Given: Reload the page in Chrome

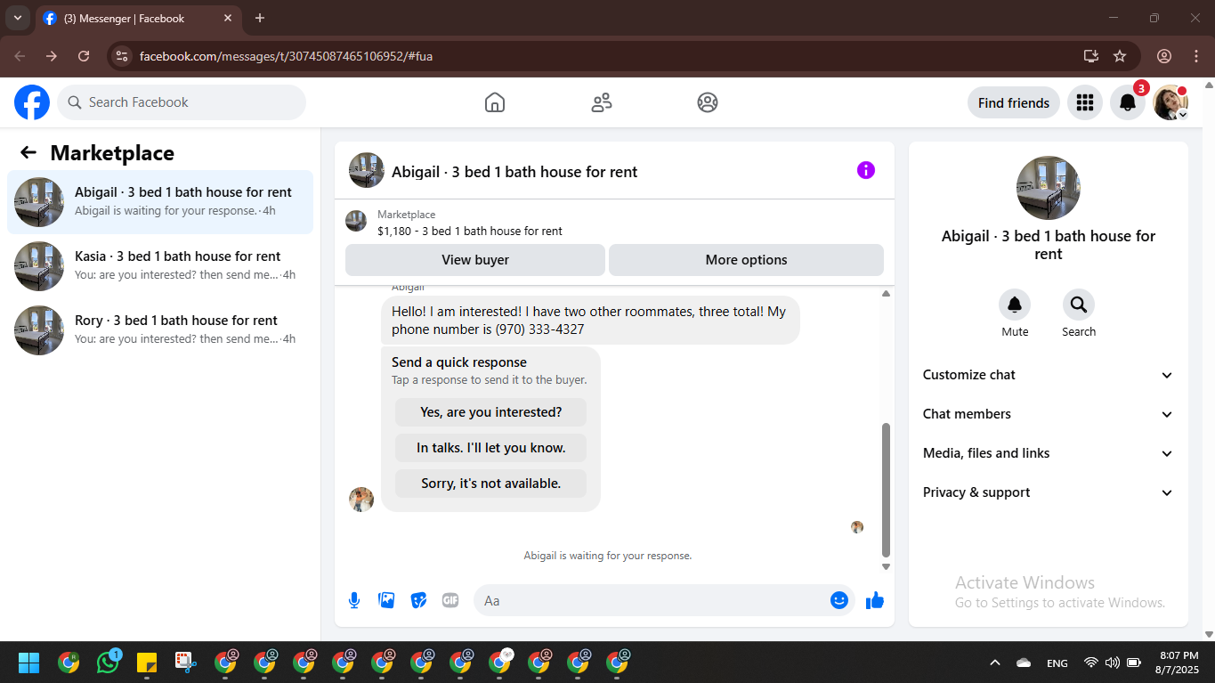Looking at the screenshot, I should click(x=84, y=56).
